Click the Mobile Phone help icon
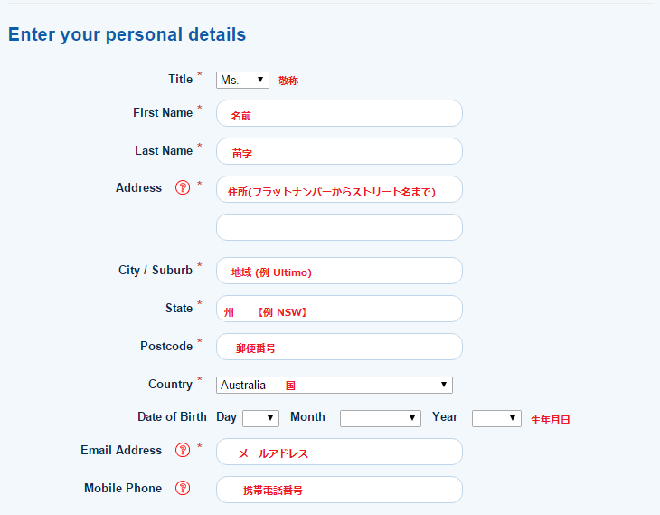This screenshot has width=660, height=515. (183, 488)
